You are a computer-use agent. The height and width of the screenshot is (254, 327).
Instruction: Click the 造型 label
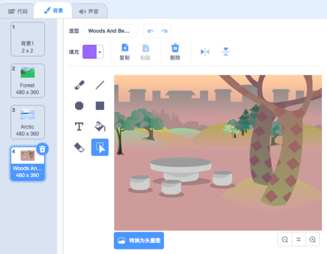[x=74, y=31]
